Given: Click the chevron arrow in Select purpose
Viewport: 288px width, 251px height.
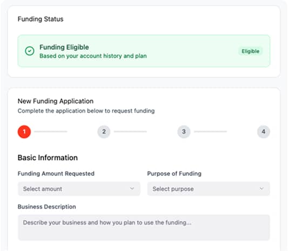Looking at the screenshot, I should coord(262,188).
